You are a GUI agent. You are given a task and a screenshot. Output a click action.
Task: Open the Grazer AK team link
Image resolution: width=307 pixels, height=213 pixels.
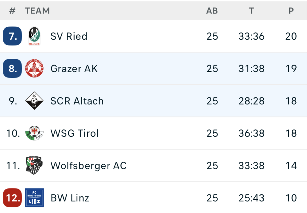tap(74, 69)
